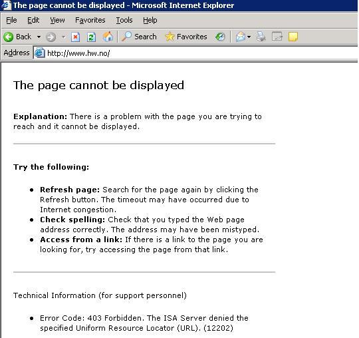This screenshot has height=338, width=359.
Task: Click the '(12202)' error number
Action: pos(218,328)
